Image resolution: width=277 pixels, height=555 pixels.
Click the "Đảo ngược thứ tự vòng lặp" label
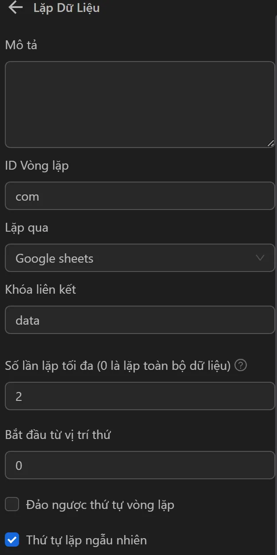click(x=100, y=505)
